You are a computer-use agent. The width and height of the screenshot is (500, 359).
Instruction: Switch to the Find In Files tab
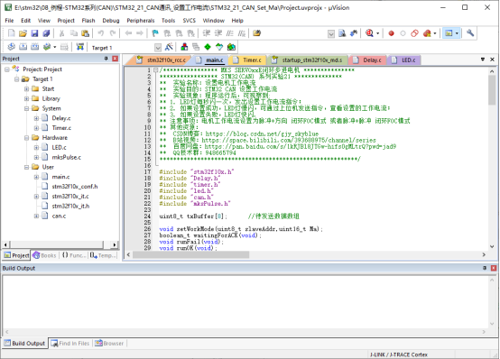click(70, 344)
